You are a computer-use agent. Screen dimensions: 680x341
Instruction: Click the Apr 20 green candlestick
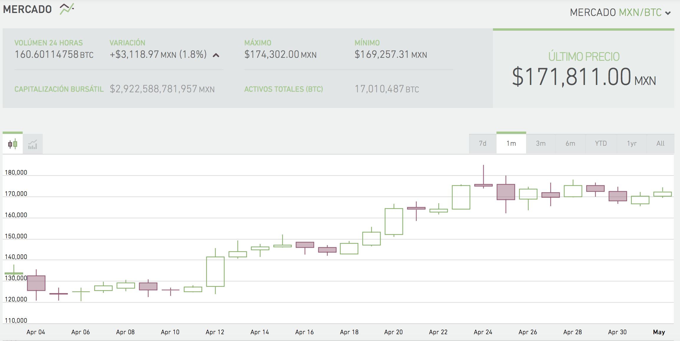point(394,221)
